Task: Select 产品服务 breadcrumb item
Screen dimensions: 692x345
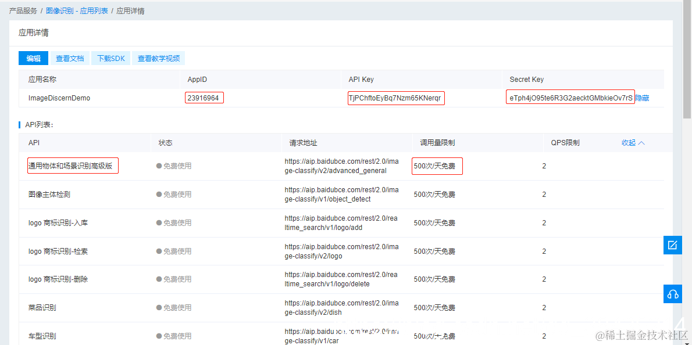Action: pos(23,10)
